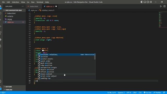
Task: Open Run and Debug in activity bar
Action: click(x=1, y=26)
